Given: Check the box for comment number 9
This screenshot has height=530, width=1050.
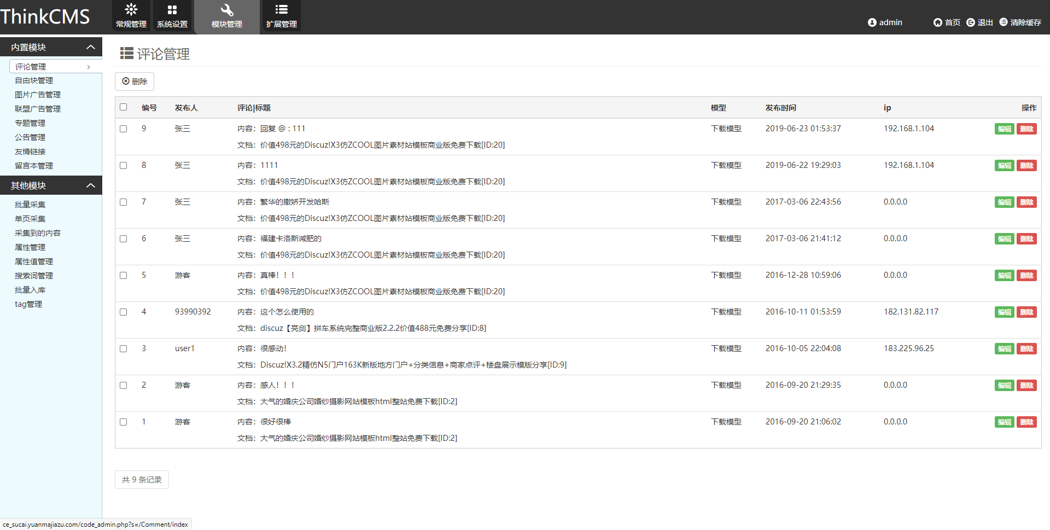Looking at the screenshot, I should click(x=123, y=129).
